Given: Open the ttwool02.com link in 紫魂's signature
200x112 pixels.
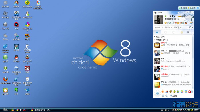Looking at the screenshot, I should (x=176, y=61).
